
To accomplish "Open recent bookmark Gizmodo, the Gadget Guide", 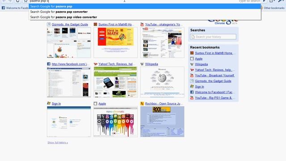I will point(213,81).
